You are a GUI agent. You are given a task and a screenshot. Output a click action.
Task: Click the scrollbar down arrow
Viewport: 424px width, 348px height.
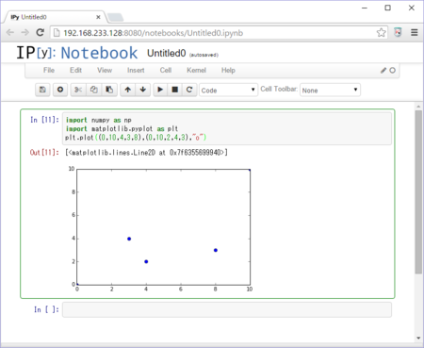pos(418,339)
